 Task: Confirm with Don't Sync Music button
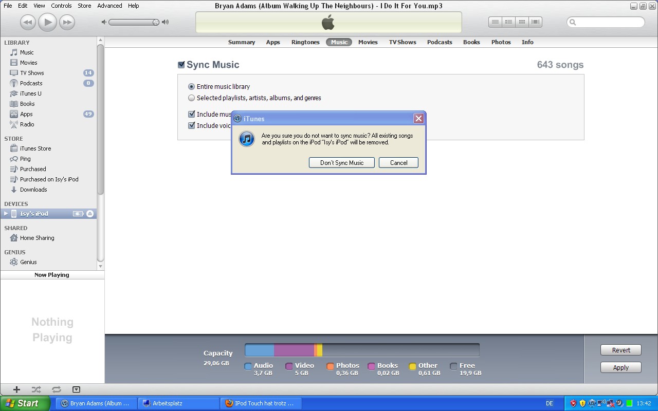tap(342, 163)
